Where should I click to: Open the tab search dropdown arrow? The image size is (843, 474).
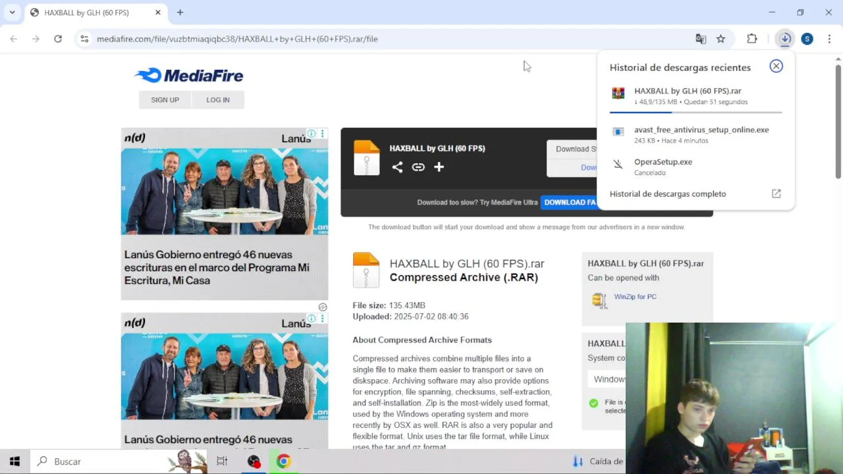point(12,13)
